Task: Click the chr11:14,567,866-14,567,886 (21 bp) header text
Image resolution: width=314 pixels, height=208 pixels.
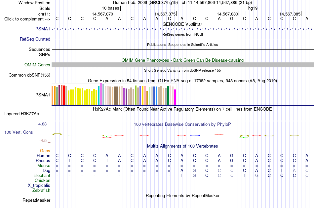Action: pos(217,3)
